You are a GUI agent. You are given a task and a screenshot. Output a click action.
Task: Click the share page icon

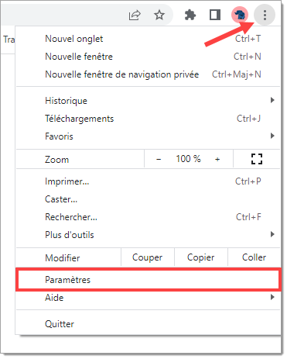pos(135,15)
